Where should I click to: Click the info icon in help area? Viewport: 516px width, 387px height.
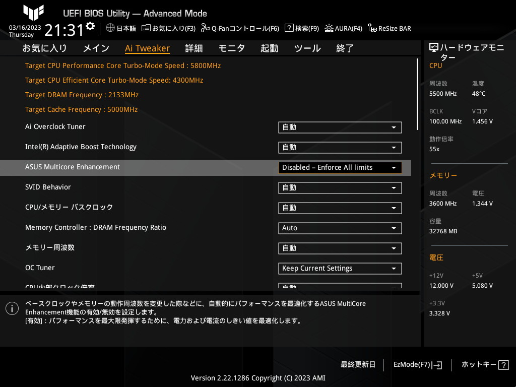tap(12, 308)
